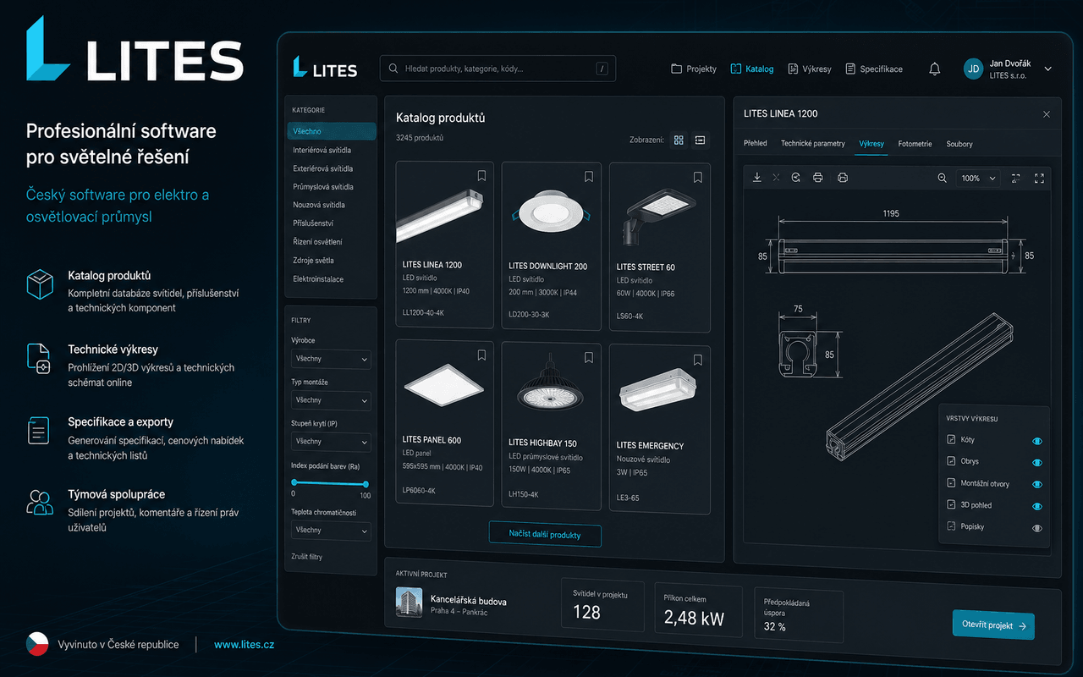This screenshot has height=677, width=1083.
Task: Switch to the Fotometrie tab
Action: pyautogui.click(x=915, y=144)
